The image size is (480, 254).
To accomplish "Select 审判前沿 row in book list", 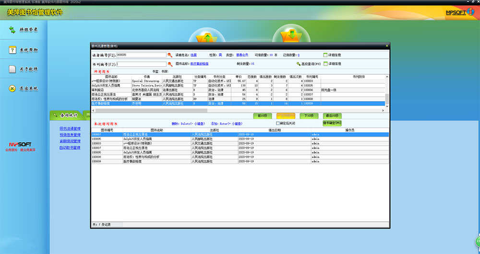I will [110, 90].
